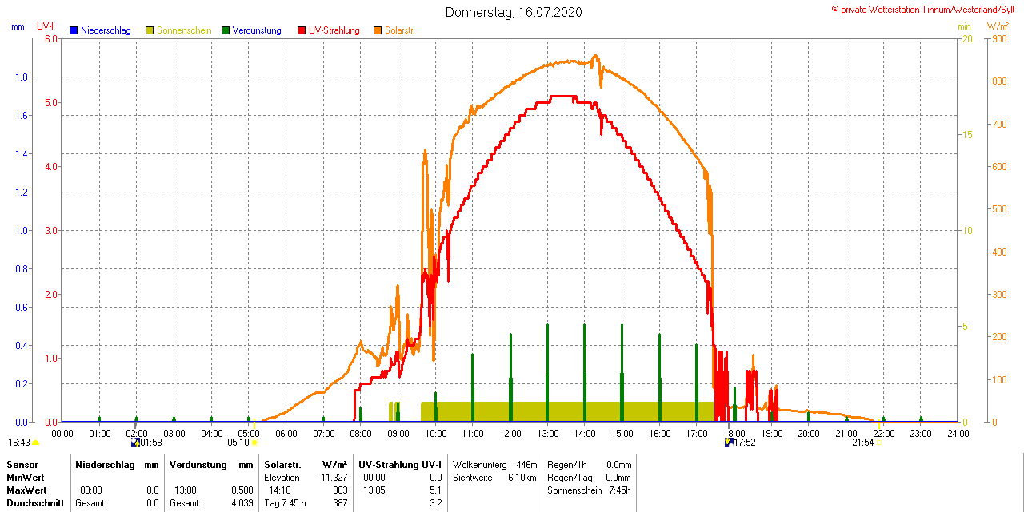Click the Tag:7:45 h entry
This screenshot has height=512, width=1024.
pyautogui.click(x=286, y=503)
